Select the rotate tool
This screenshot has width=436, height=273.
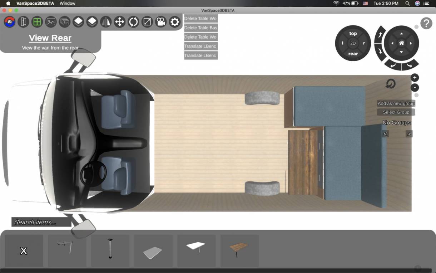pos(133,21)
